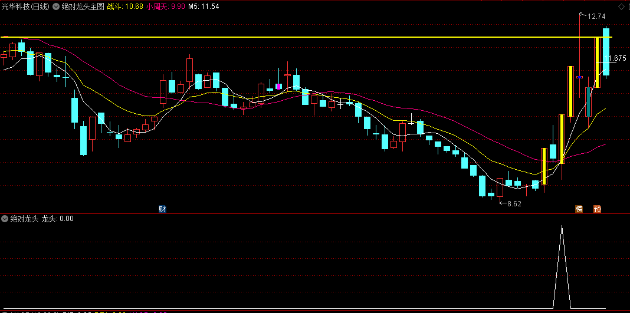Click the 绝对龙头主图 indicator name
This screenshot has height=313, width=630.
click(x=83, y=6)
